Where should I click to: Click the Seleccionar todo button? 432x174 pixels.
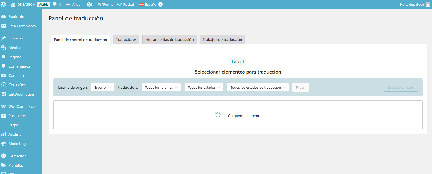[x=401, y=87]
